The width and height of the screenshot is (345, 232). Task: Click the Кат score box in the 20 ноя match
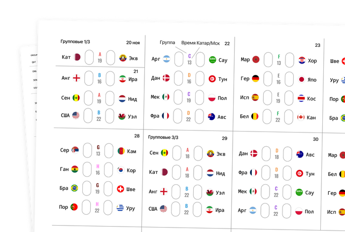coord(89,57)
